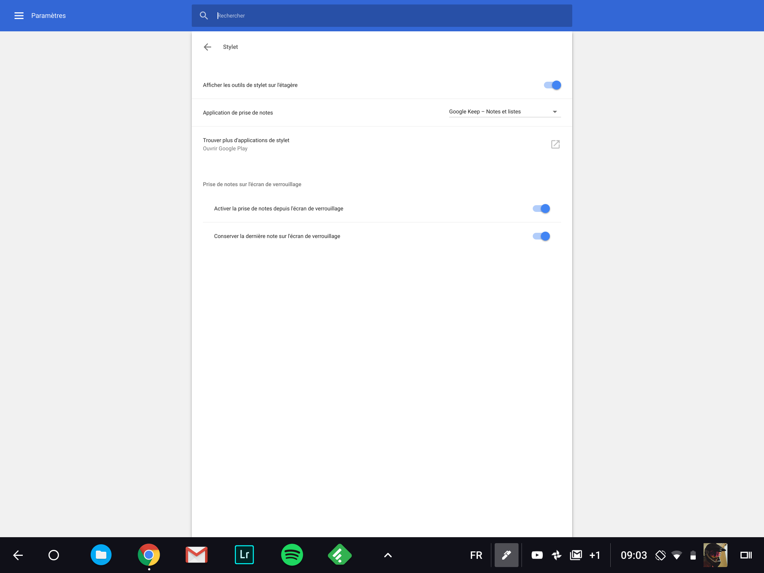Open the YouTube notification icon
Image resolution: width=764 pixels, height=573 pixels.
tap(537, 555)
